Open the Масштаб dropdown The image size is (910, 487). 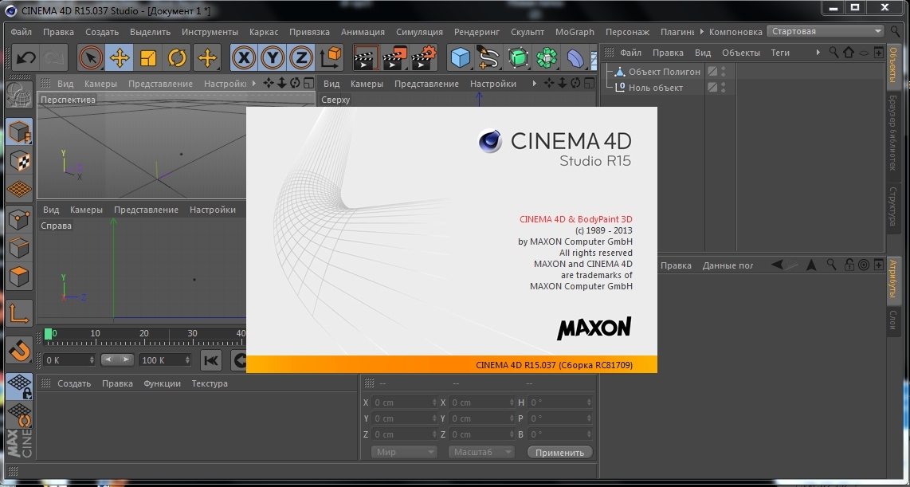click(481, 452)
